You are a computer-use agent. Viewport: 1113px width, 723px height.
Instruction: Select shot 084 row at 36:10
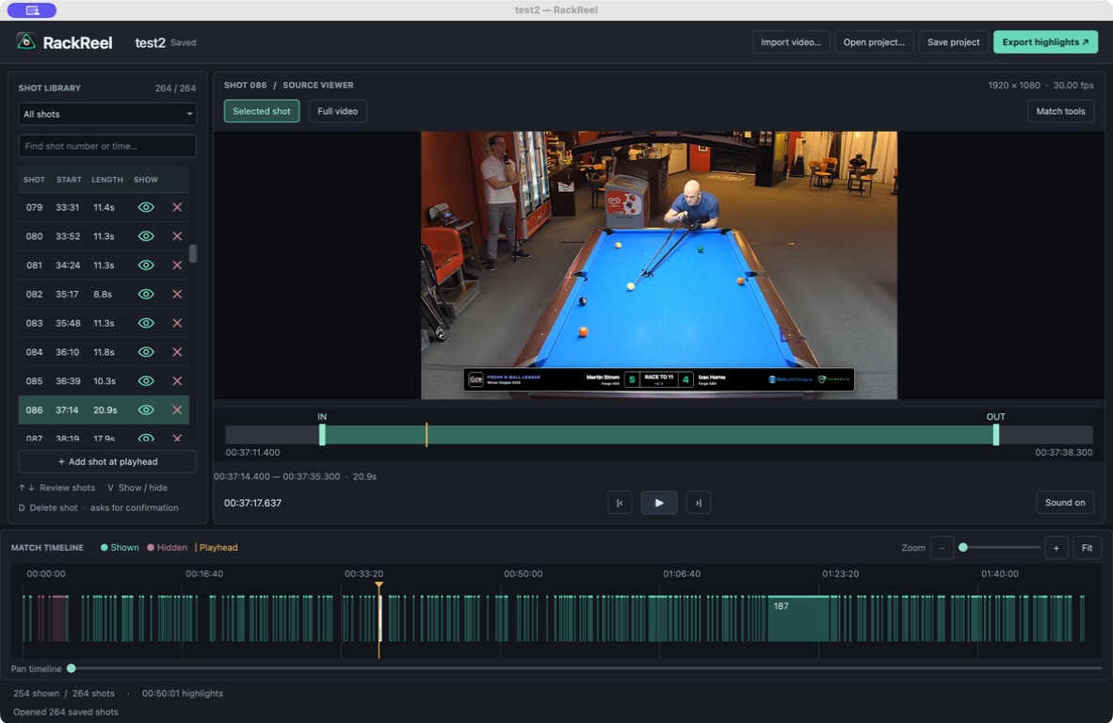(104, 352)
